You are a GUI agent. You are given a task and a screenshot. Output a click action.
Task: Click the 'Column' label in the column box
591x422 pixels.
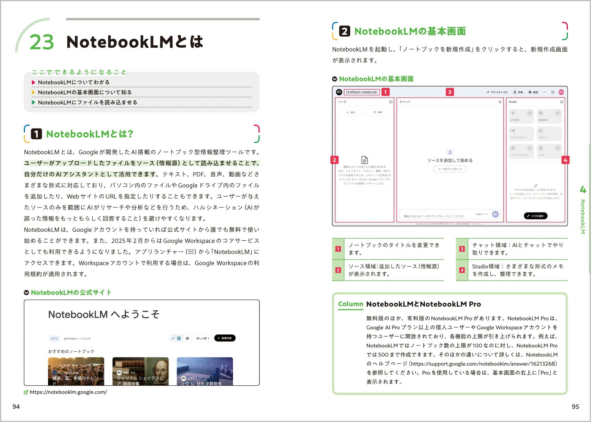click(x=351, y=304)
